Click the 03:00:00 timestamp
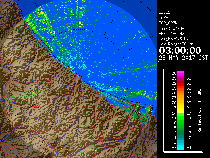Image resolution: width=210 pixels, height=158 pixels. click(180, 50)
